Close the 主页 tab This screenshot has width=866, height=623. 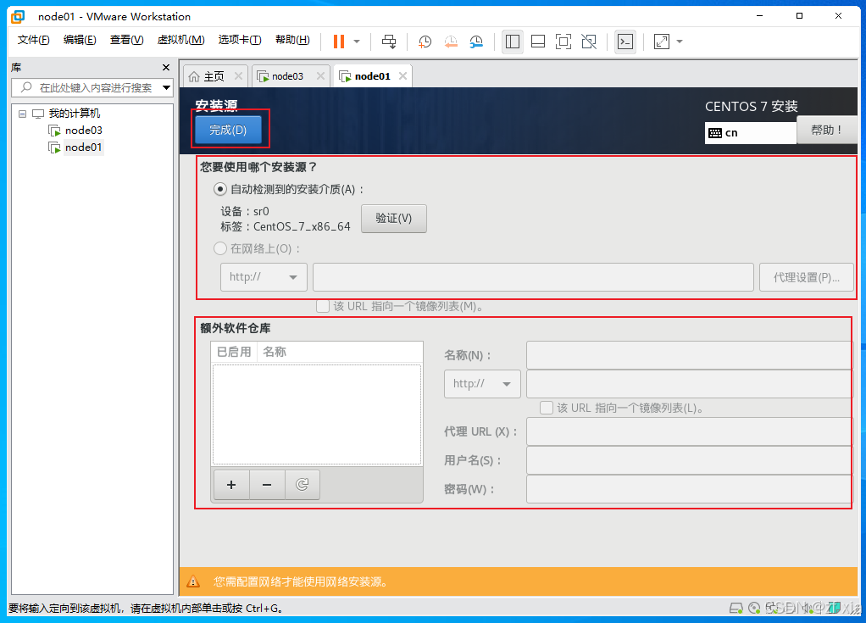coord(238,76)
